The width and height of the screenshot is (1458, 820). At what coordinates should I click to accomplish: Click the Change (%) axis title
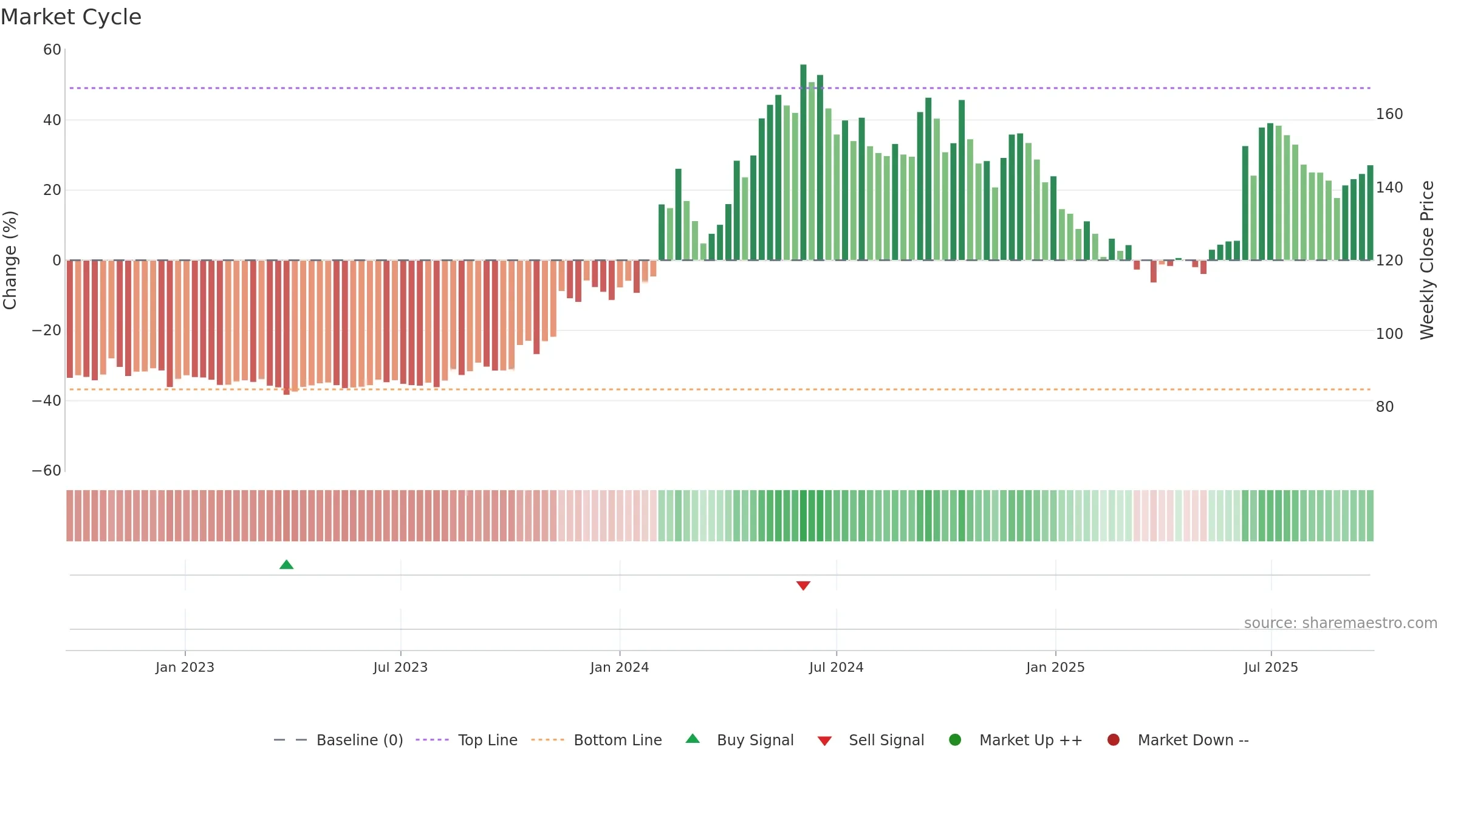point(10,260)
